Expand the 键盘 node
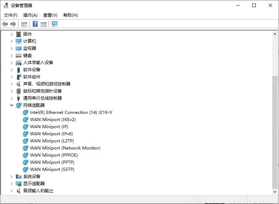Viewport: 279px width, 204px height. coord(11,56)
